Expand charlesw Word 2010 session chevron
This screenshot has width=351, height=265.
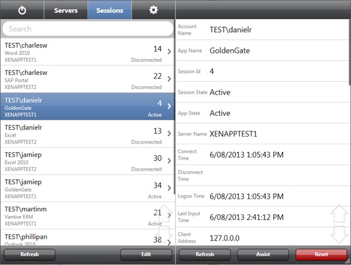[x=169, y=52]
